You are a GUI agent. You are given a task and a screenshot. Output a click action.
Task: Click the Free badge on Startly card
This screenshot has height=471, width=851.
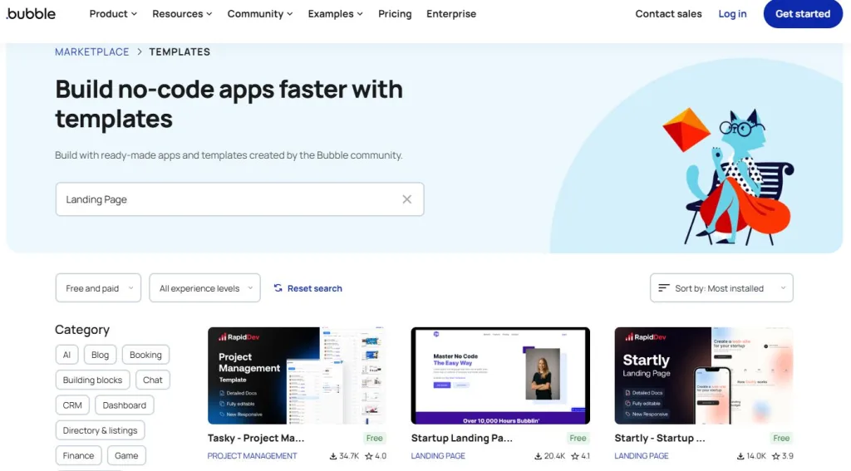tap(781, 438)
